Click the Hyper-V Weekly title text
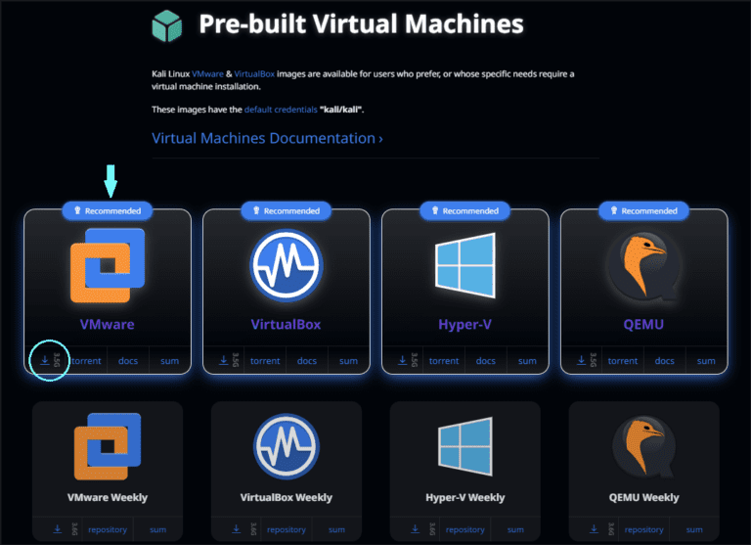Image resolution: width=751 pixels, height=545 pixels. pos(465,498)
